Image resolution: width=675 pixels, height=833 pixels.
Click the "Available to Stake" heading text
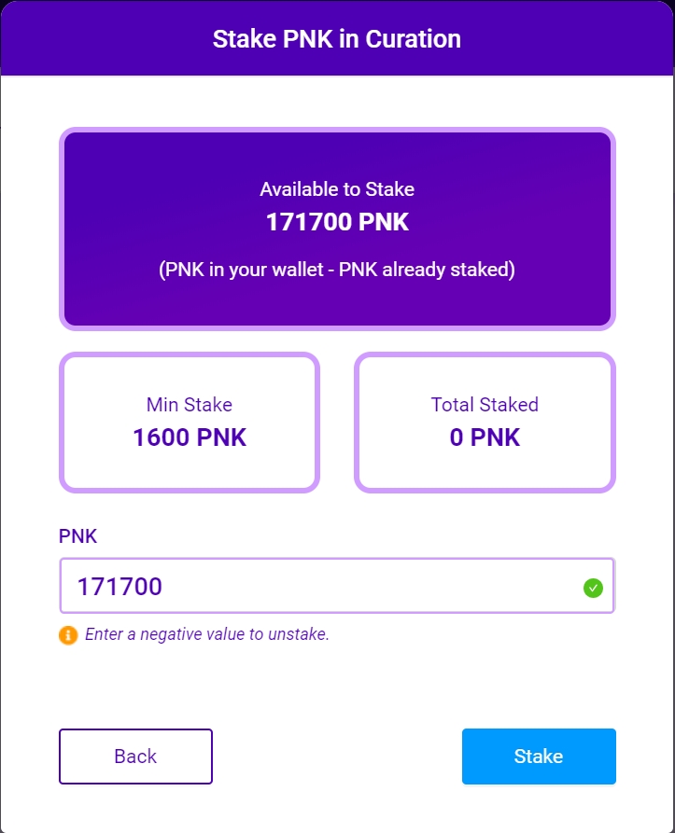[337, 189]
